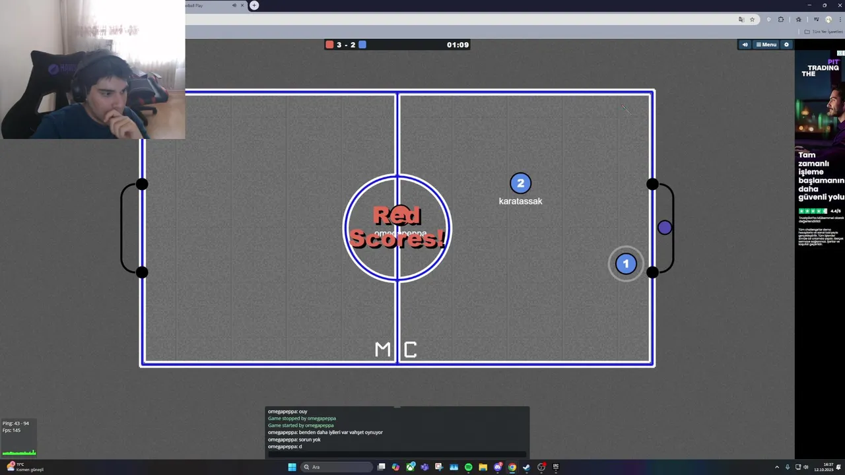
Task: Click the "Red Scores!" announcement text
Action: point(397,227)
